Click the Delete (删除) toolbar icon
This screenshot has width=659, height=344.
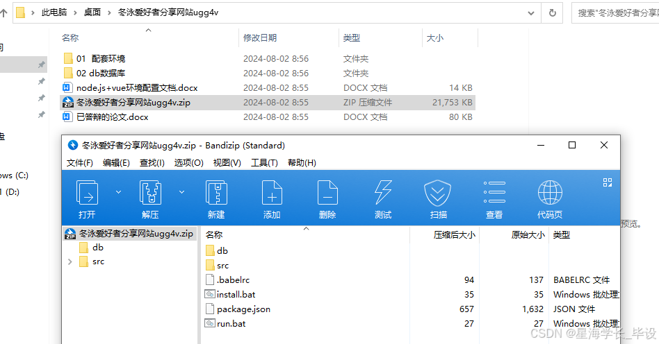tap(327, 193)
